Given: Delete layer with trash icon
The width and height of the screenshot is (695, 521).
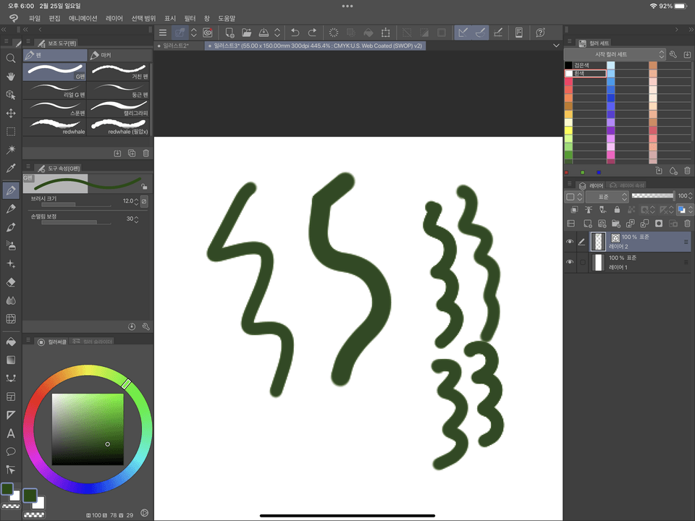Looking at the screenshot, I should coord(687,224).
